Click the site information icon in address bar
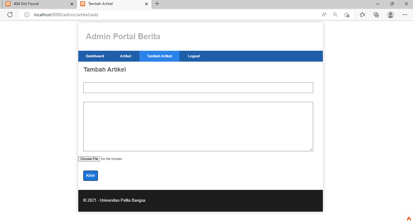 (27, 14)
